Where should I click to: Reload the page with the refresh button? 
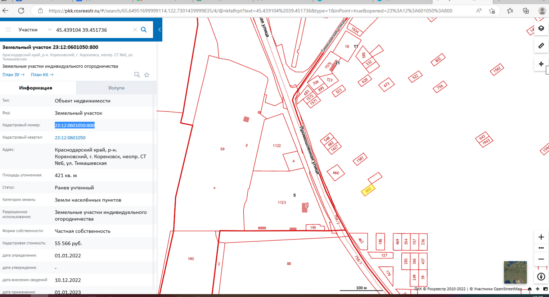tap(21, 10)
